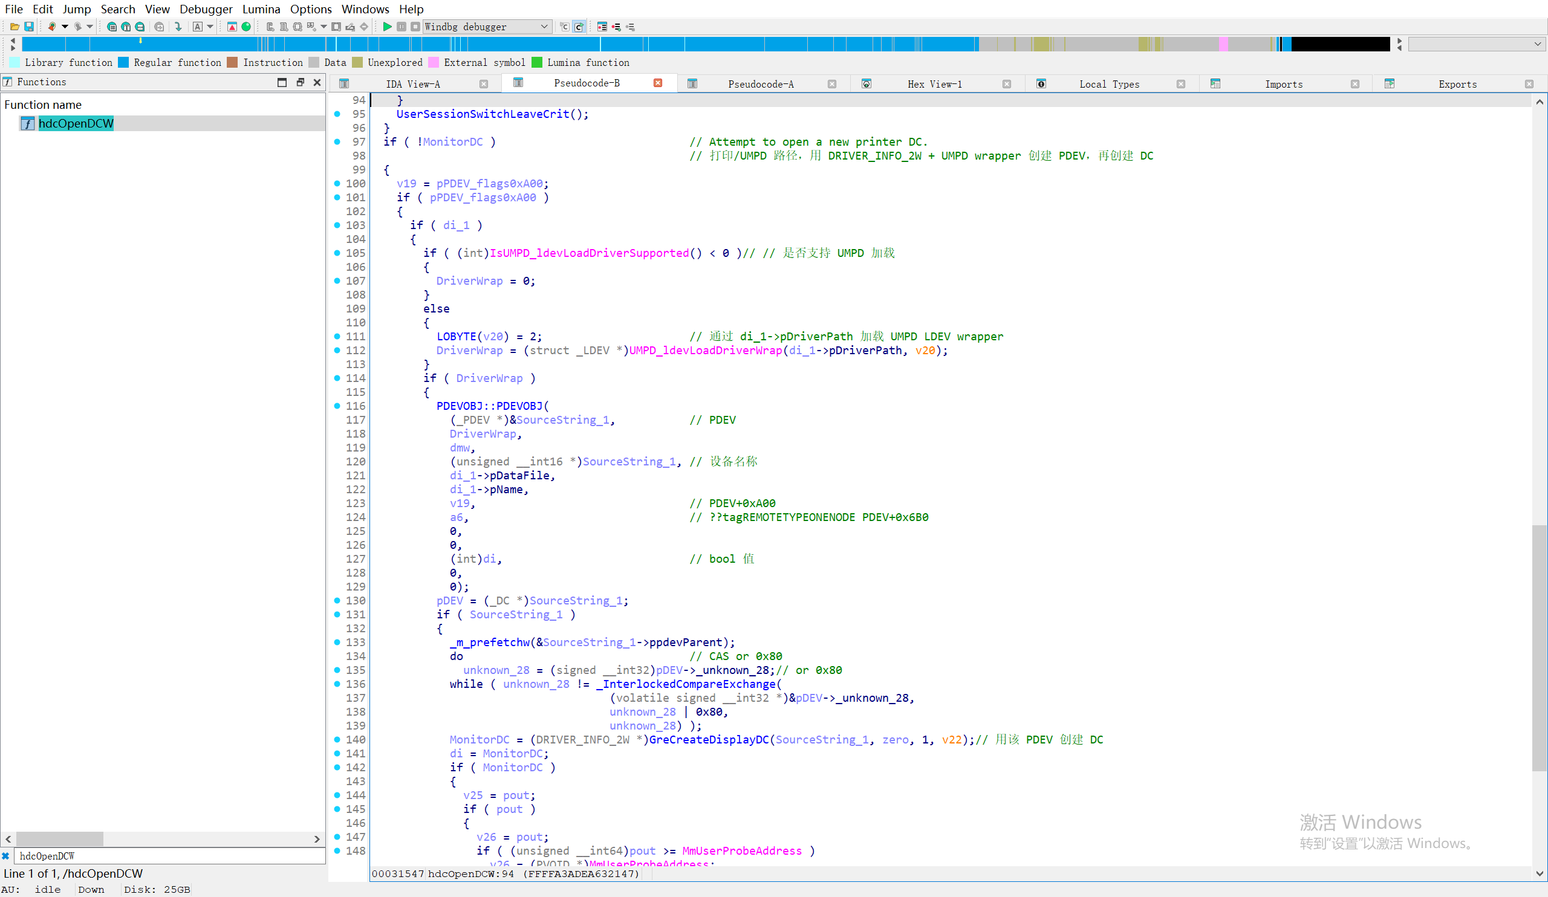This screenshot has height=897, width=1548.
Task: Click the Save database floppy icon
Action: [29, 27]
